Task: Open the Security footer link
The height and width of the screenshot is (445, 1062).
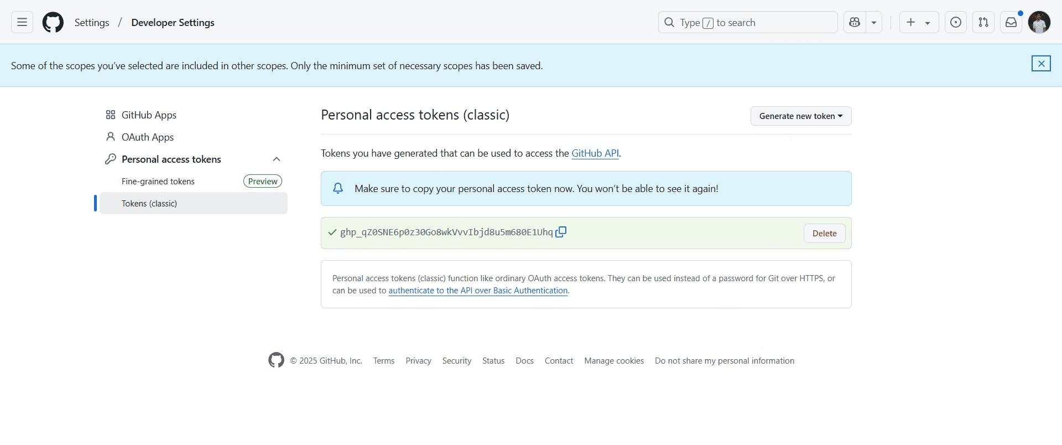Action: [457, 361]
